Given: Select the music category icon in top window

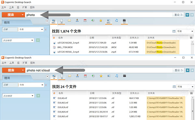Looking at the screenshot, I should tap(116, 20).
